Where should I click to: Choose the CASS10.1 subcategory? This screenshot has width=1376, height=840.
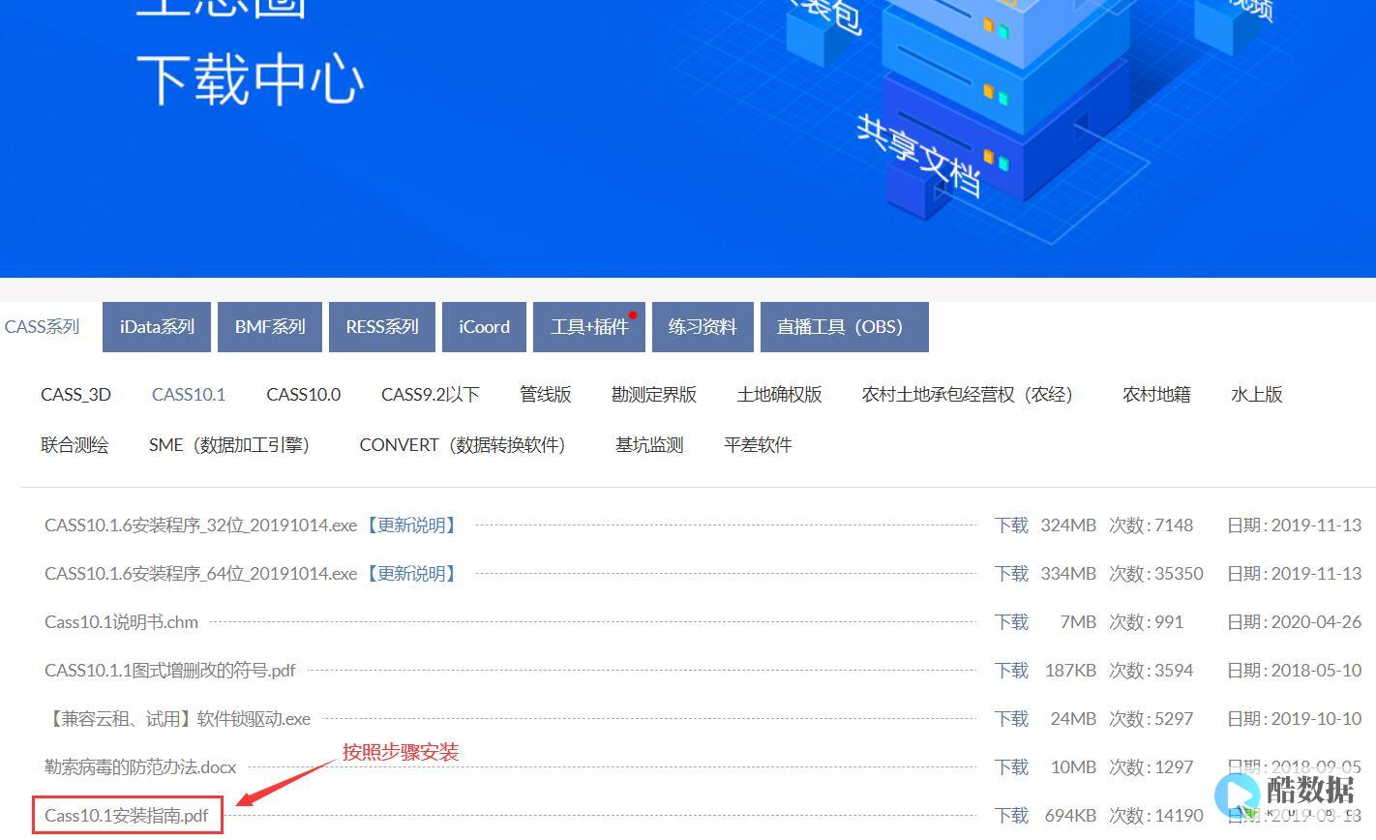[189, 395]
